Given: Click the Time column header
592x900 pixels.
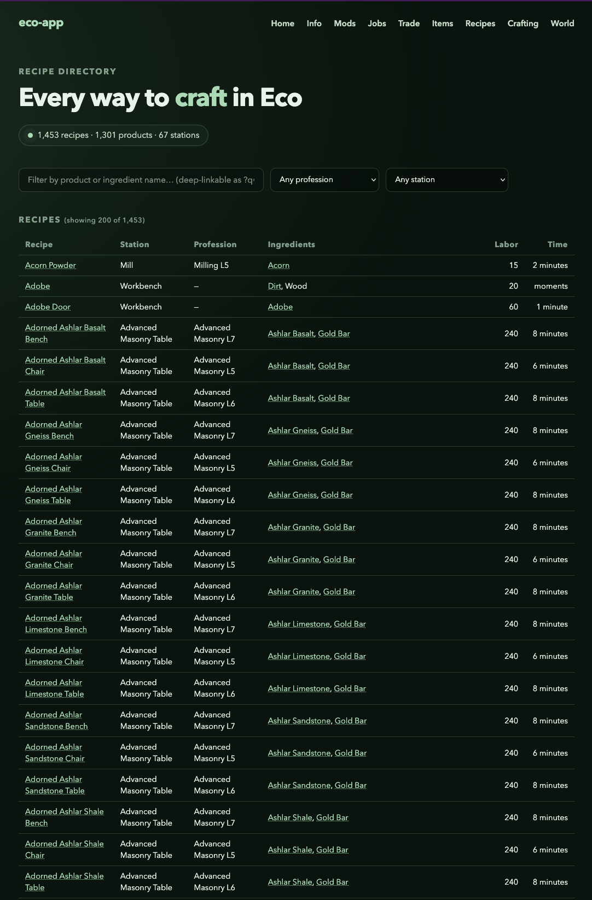Looking at the screenshot, I should [558, 244].
